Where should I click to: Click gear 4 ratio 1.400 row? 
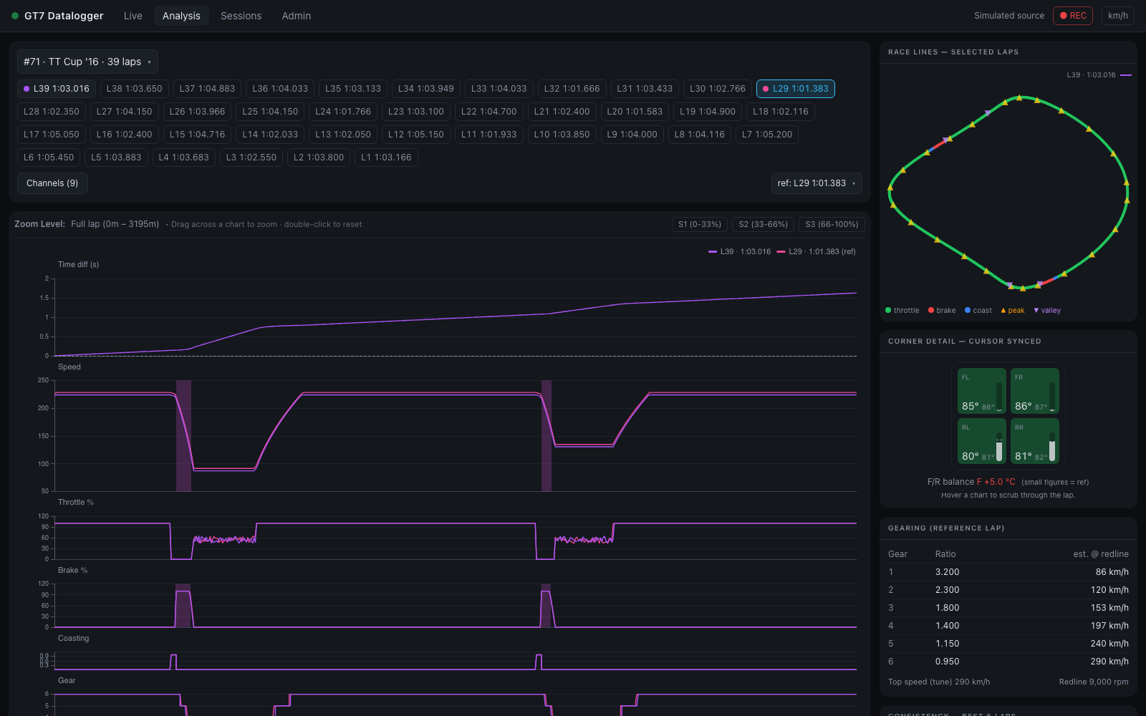[1008, 626]
